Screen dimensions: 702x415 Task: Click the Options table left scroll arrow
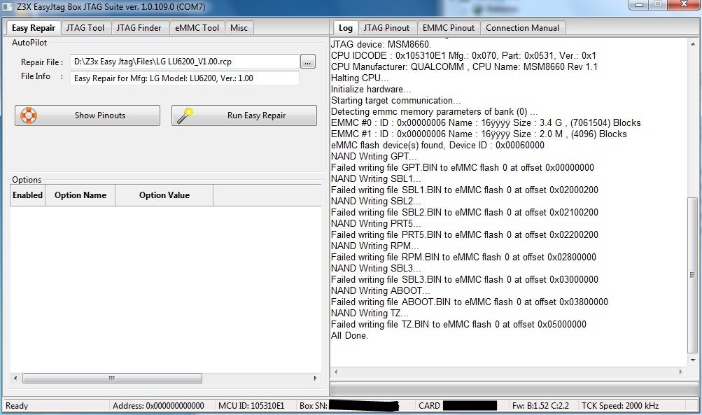pos(15,379)
